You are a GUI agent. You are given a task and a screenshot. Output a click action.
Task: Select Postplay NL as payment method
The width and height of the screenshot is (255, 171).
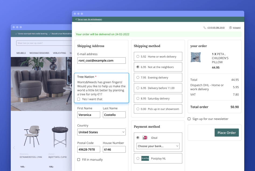138,158
